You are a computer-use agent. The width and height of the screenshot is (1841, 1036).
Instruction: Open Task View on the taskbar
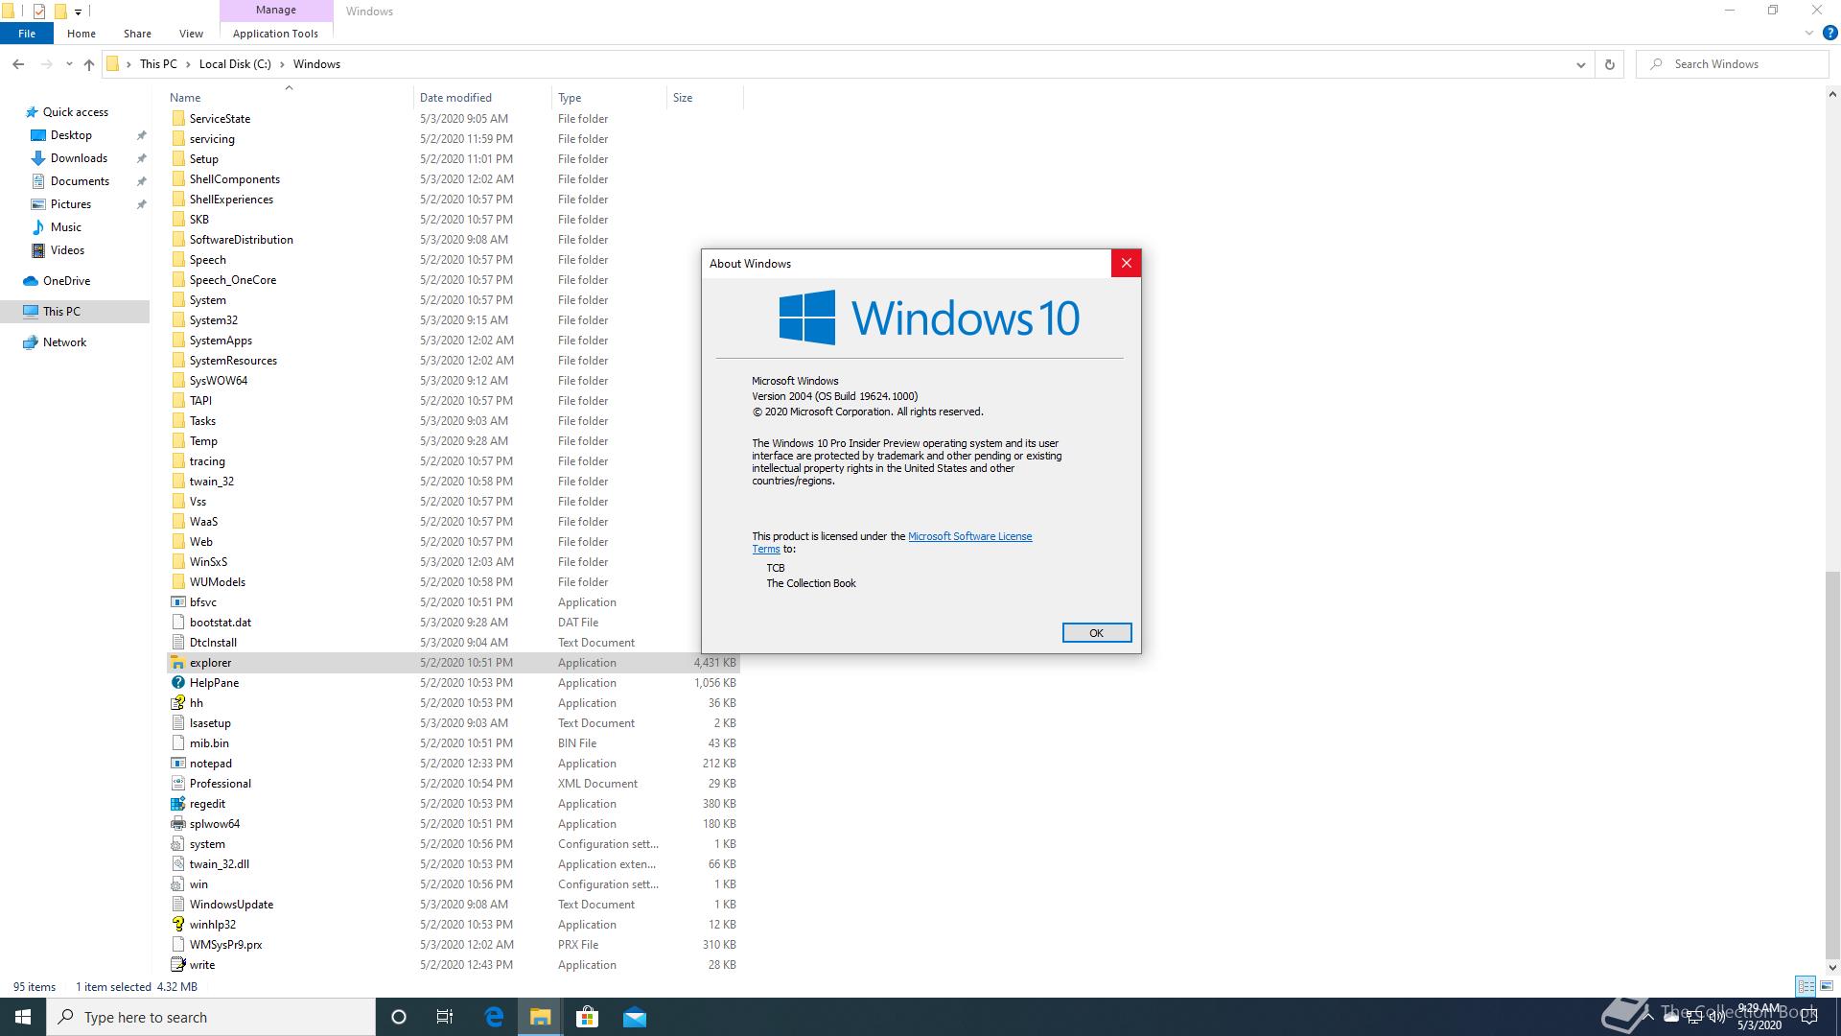click(x=445, y=1017)
